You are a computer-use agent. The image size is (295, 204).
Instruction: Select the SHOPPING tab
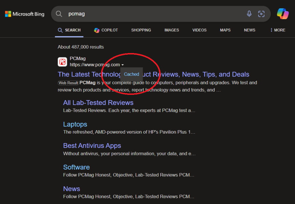click(x=141, y=30)
